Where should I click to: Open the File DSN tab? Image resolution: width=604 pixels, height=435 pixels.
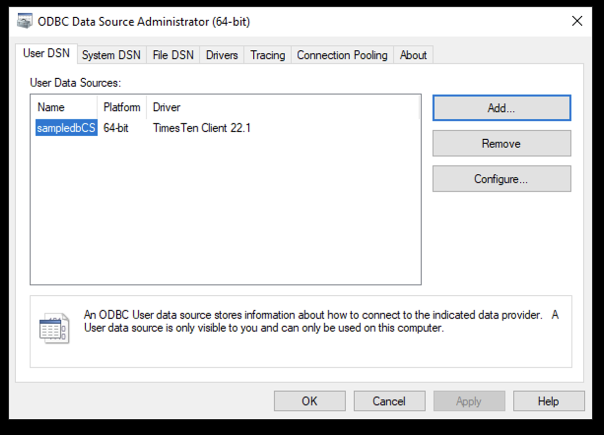(x=173, y=55)
